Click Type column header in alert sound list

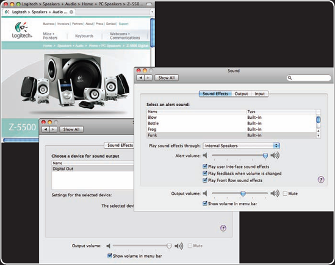pos(281,111)
